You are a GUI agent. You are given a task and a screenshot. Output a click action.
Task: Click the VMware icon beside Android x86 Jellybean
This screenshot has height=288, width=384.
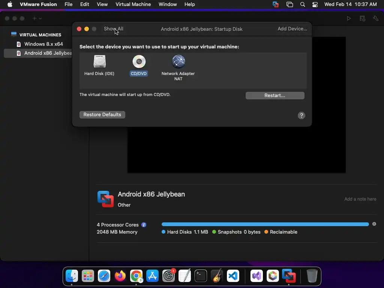tap(105, 199)
